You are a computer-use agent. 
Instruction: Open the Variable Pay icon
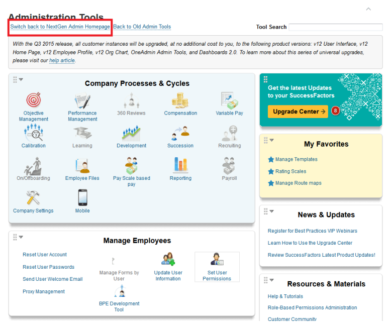(x=230, y=100)
